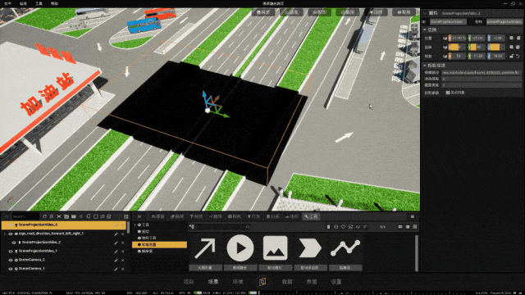Switch to 数据 in bottom navigation
The width and height of the screenshot is (525, 295).
pos(287,282)
